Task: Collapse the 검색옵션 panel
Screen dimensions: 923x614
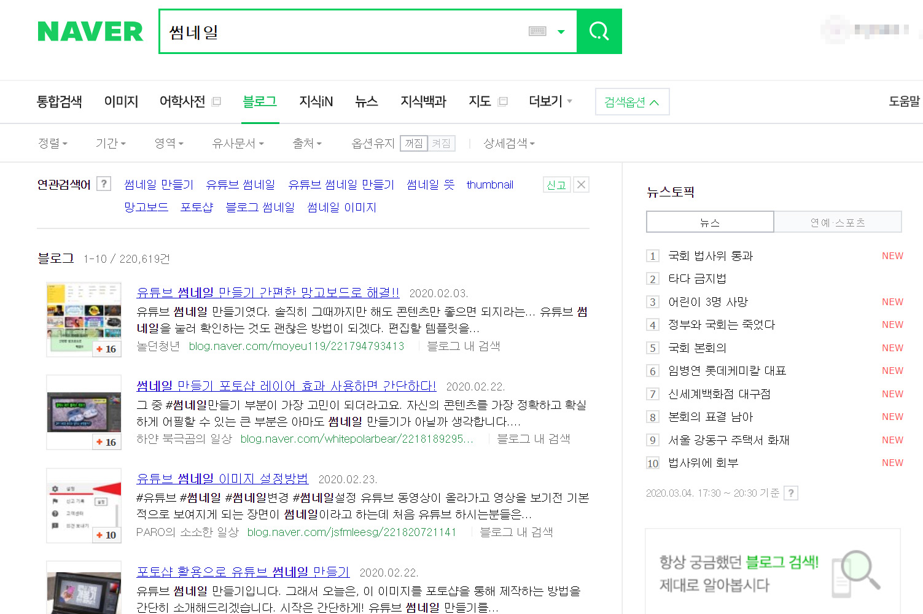Action: tap(632, 102)
